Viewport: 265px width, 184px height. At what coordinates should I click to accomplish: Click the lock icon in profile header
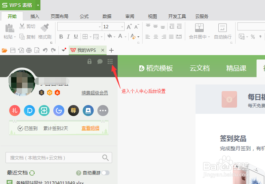(x=89, y=61)
